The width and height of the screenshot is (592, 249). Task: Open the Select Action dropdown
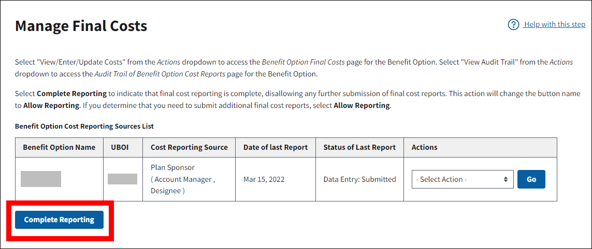coord(462,179)
